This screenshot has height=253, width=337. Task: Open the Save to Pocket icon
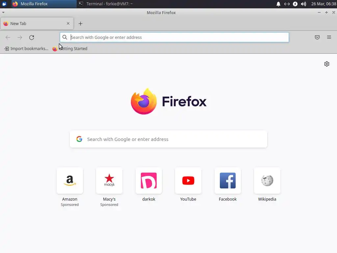click(x=317, y=37)
